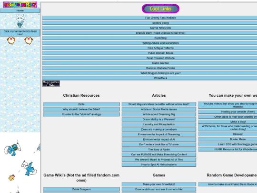This screenshot has width=257, height=193.
Task: Open the BookShop link
Action: tap(149, 38)
